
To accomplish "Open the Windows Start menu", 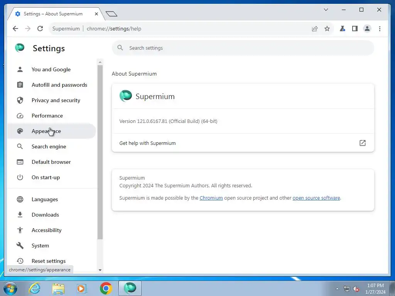I will pos(10,288).
